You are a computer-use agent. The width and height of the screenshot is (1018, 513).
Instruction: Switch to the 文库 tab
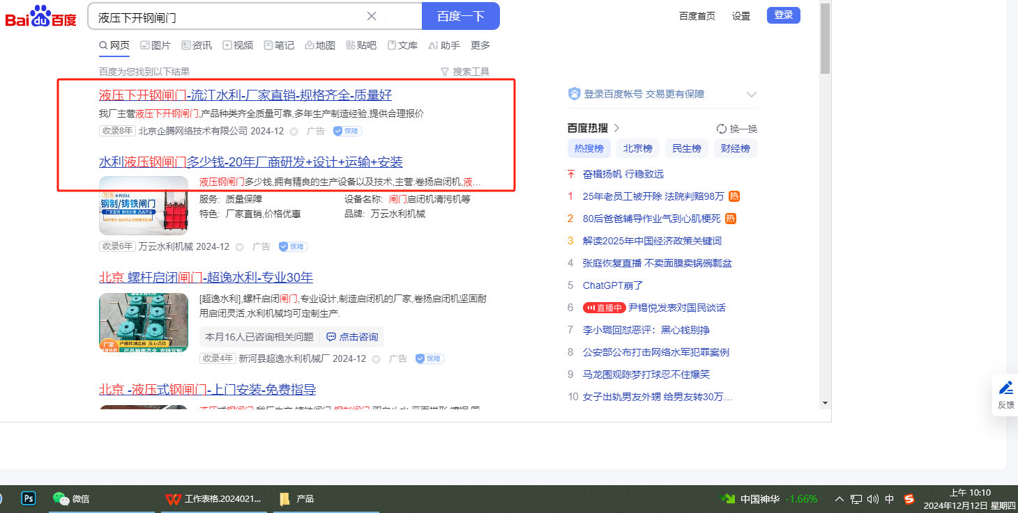(402, 45)
